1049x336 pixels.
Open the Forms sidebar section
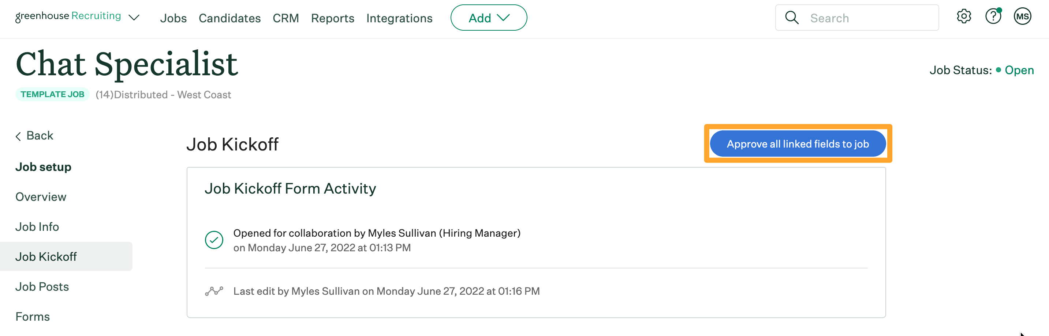pos(32,316)
